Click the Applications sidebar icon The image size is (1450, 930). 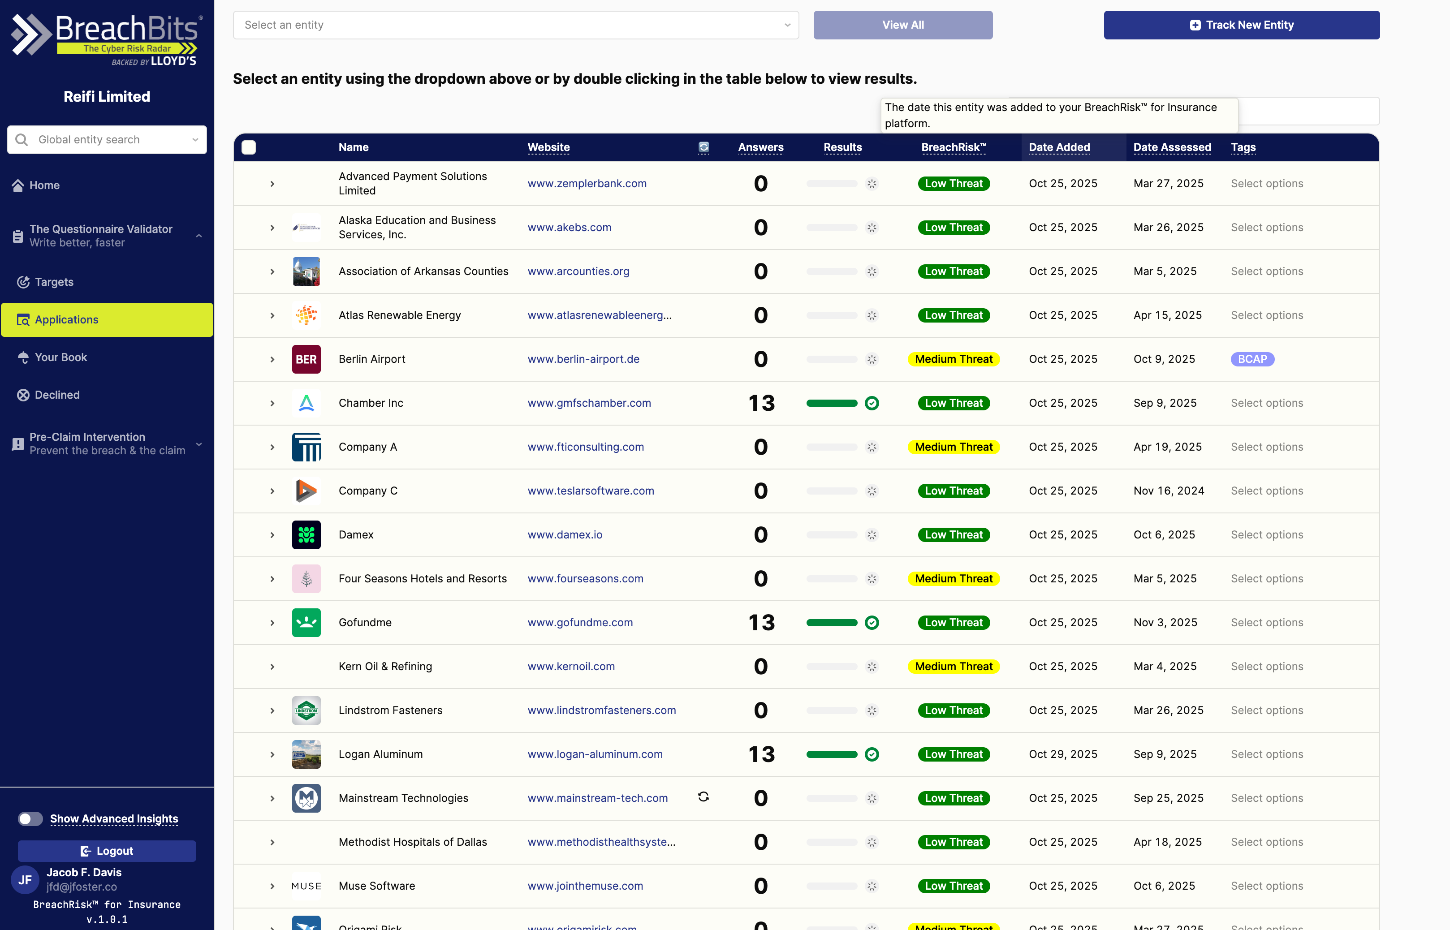23,319
